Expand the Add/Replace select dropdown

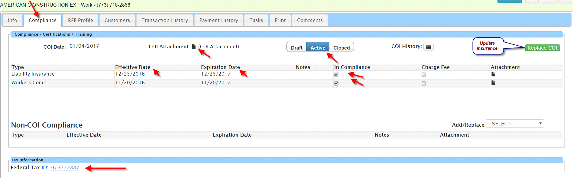coord(515,124)
